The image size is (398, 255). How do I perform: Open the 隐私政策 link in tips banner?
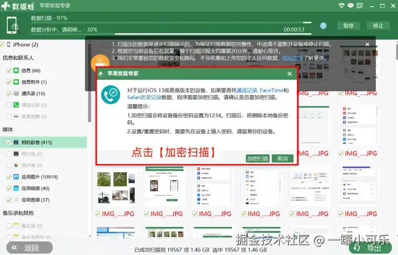(x=293, y=58)
